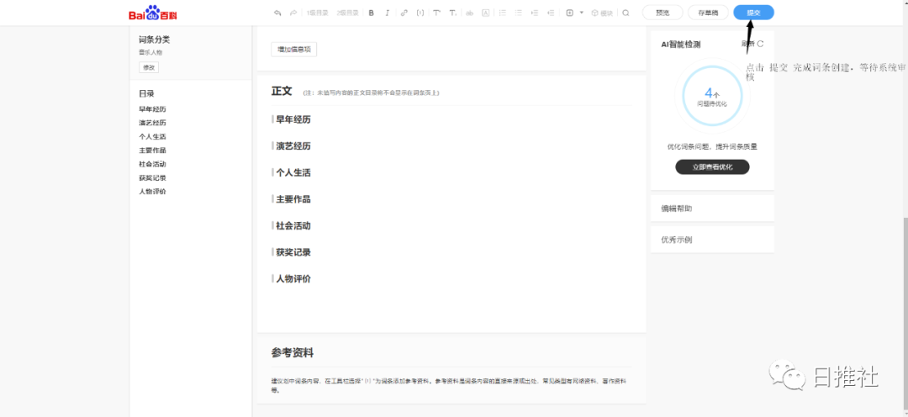Jump to 演艺经历 in the 目录 sidebar
The height and width of the screenshot is (417, 908).
coord(152,123)
